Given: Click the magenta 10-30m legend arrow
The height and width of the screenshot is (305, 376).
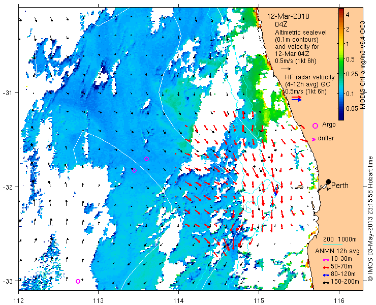Looking at the screenshot, I should coord(326,260).
